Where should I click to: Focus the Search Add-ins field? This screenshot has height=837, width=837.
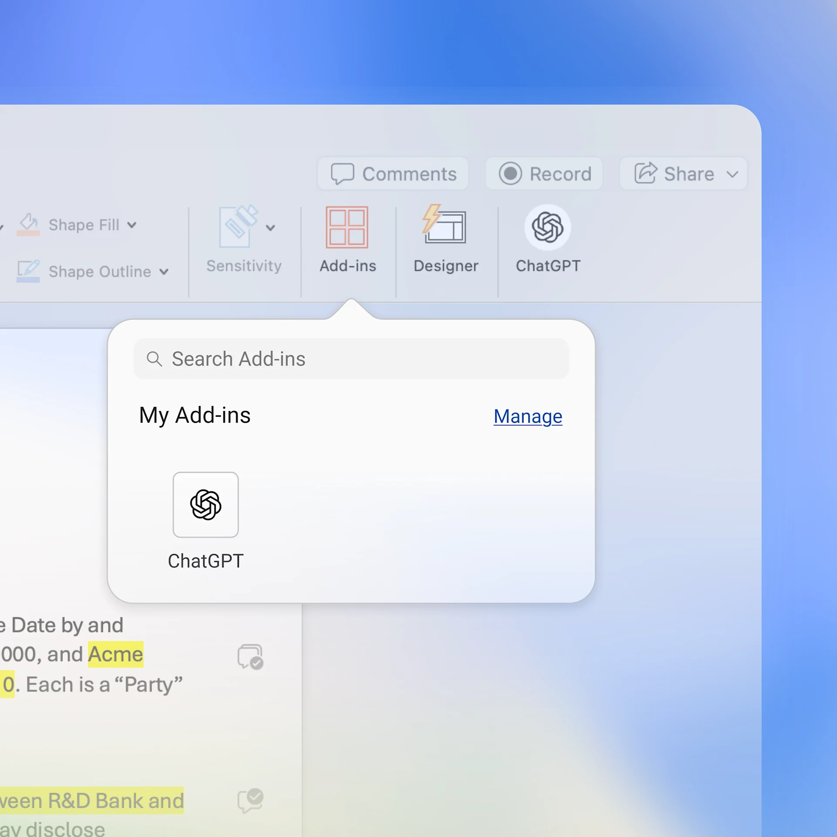point(351,359)
